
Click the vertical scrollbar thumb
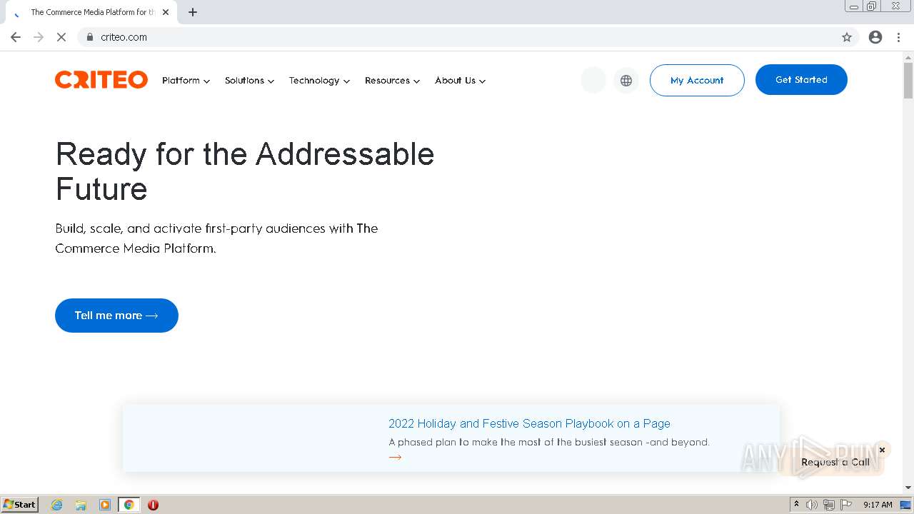pyautogui.click(x=908, y=81)
